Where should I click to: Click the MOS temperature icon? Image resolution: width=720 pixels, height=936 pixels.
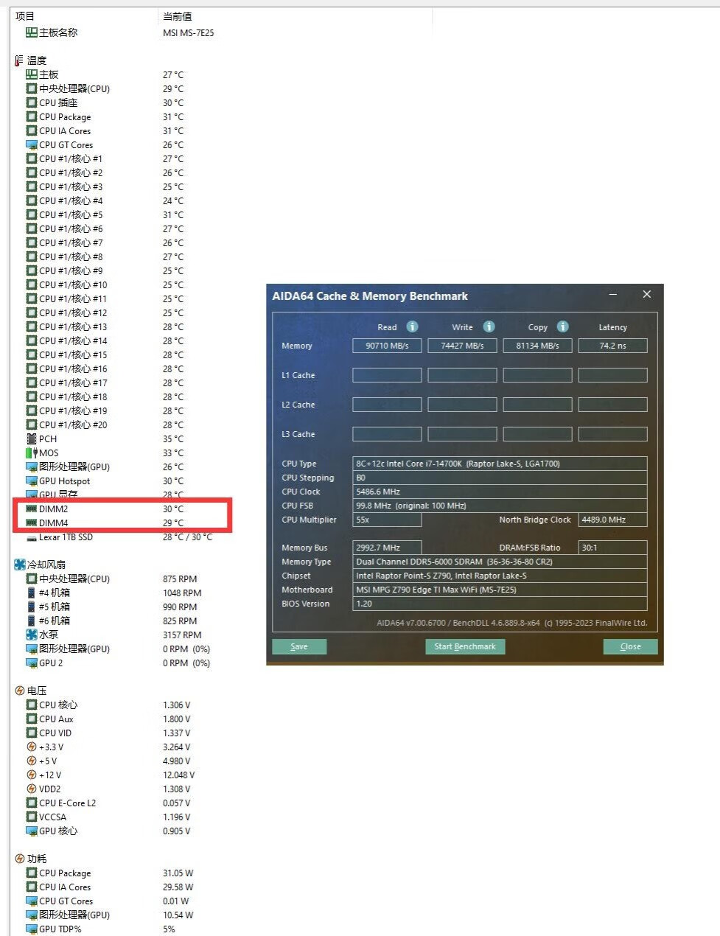coord(32,453)
